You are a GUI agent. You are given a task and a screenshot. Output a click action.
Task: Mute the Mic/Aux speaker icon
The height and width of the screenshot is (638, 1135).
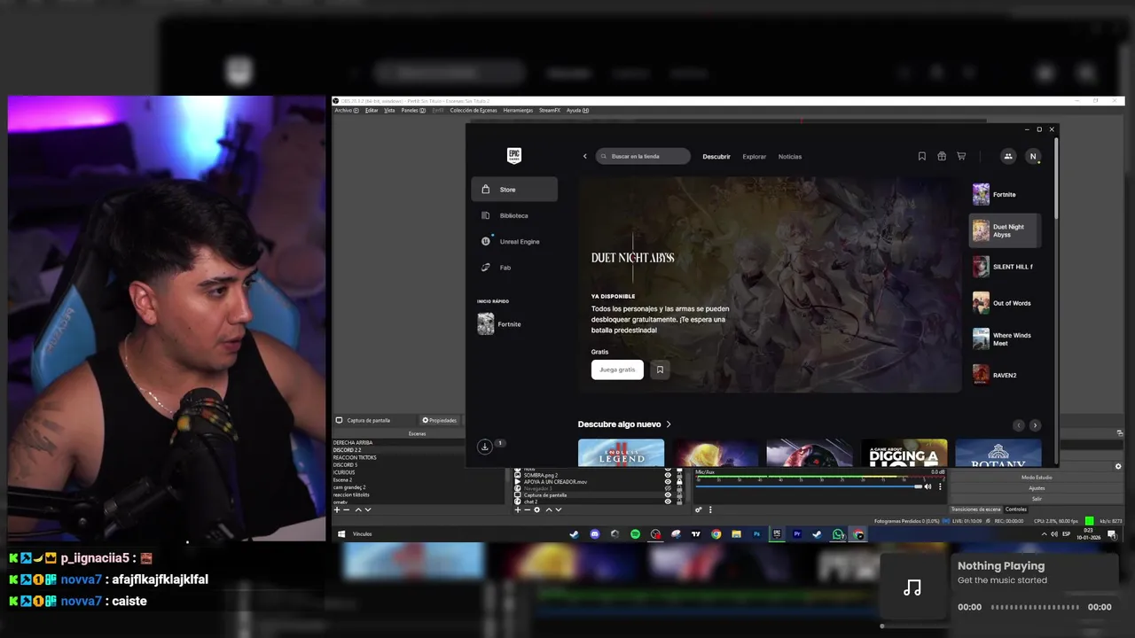[x=928, y=486]
